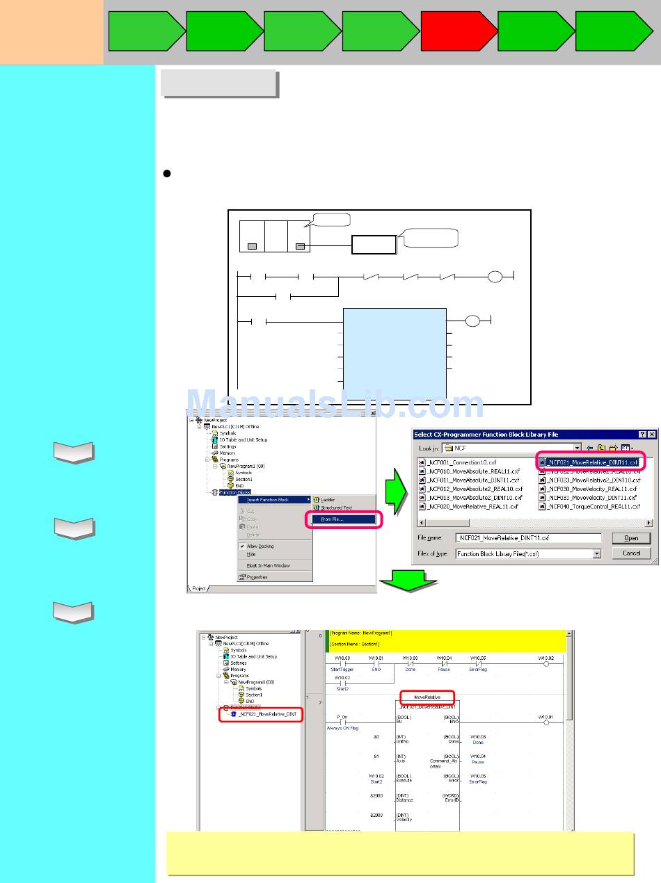Click the Section1 icon in the tree with the context menu
The width and height of the screenshot is (661, 883).
click(x=230, y=479)
